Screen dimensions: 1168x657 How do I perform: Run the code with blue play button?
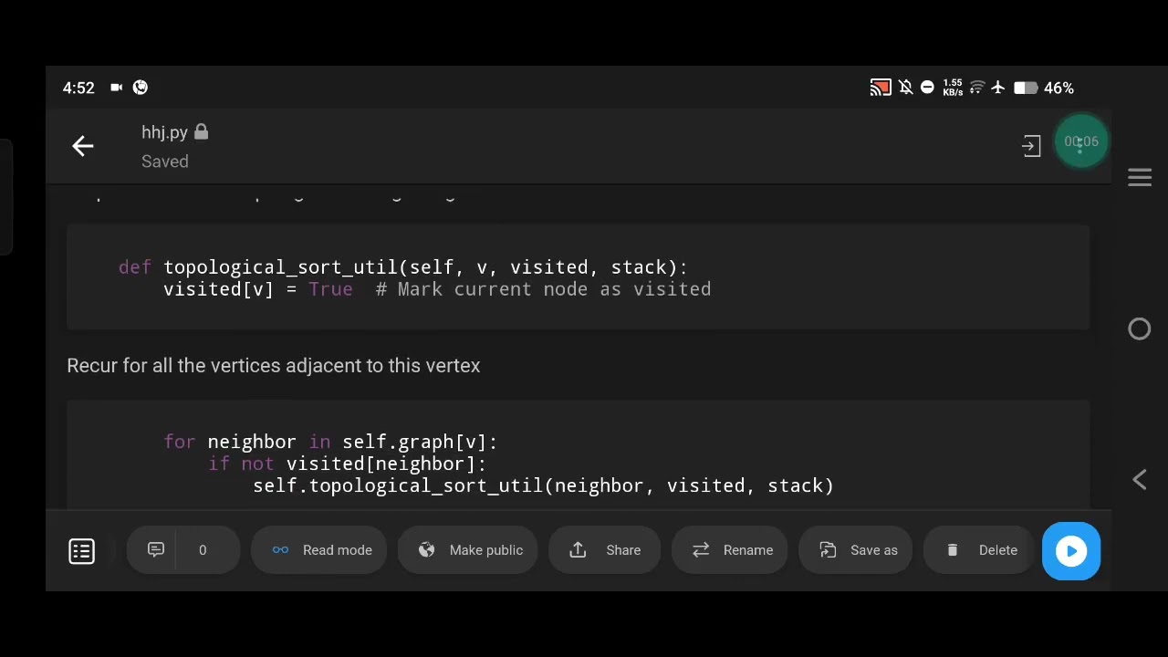pos(1071,551)
